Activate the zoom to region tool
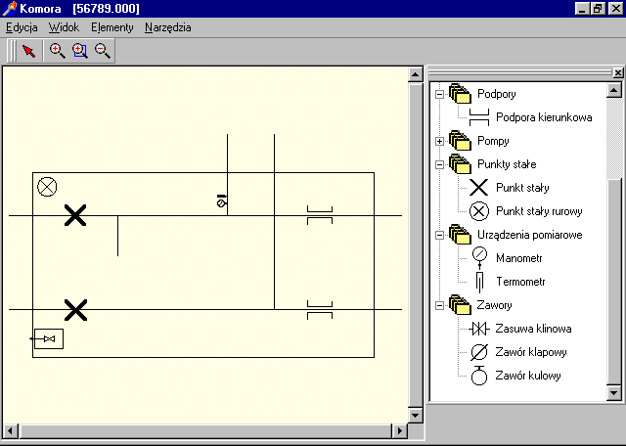 (x=79, y=51)
